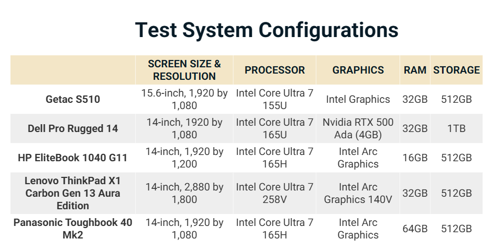The width and height of the screenshot is (497, 251).
Task: Click the Nvidia RTX 500 Ada graphics cell
Action: click(358, 128)
